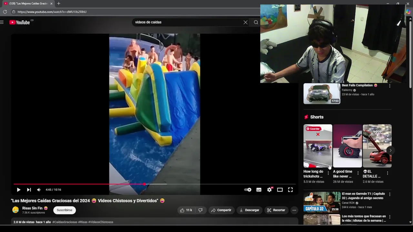The width and height of the screenshot is (413, 232).
Task: Click the Descargar download button
Action: coord(249,210)
